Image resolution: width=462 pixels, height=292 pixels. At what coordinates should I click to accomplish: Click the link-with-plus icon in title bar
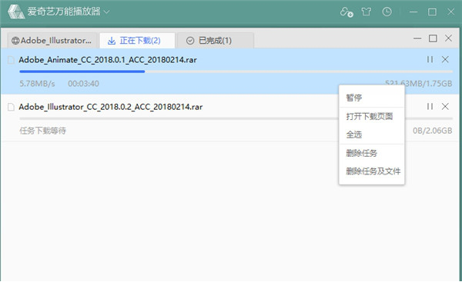(346, 12)
